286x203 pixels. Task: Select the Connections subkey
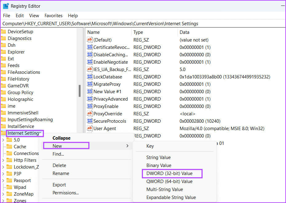(26, 153)
